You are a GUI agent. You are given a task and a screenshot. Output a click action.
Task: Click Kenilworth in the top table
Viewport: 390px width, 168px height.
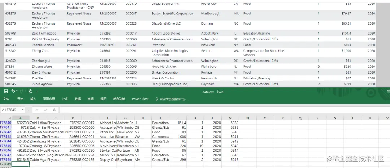(209, 78)
